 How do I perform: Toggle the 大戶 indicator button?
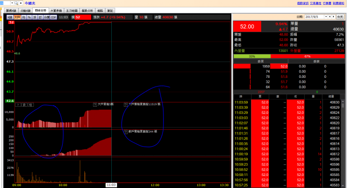tap(17, 17)
